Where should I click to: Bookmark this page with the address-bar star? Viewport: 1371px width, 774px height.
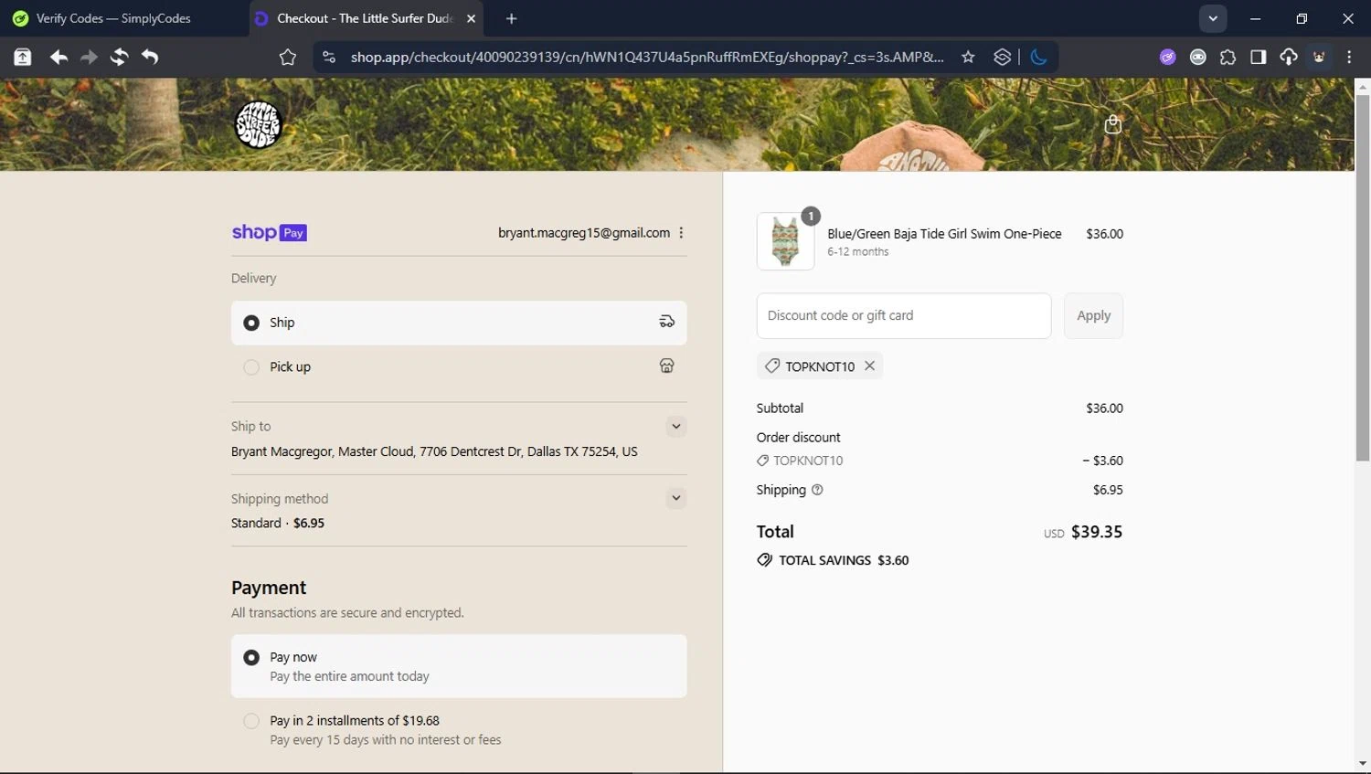point(968,57)
